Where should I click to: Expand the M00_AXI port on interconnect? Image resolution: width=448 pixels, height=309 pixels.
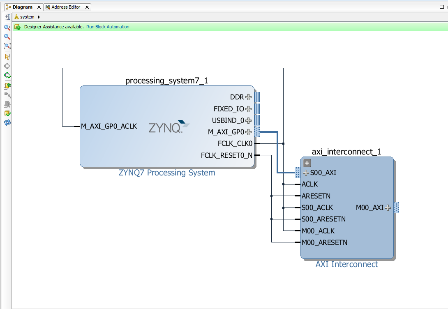[388, 208]
